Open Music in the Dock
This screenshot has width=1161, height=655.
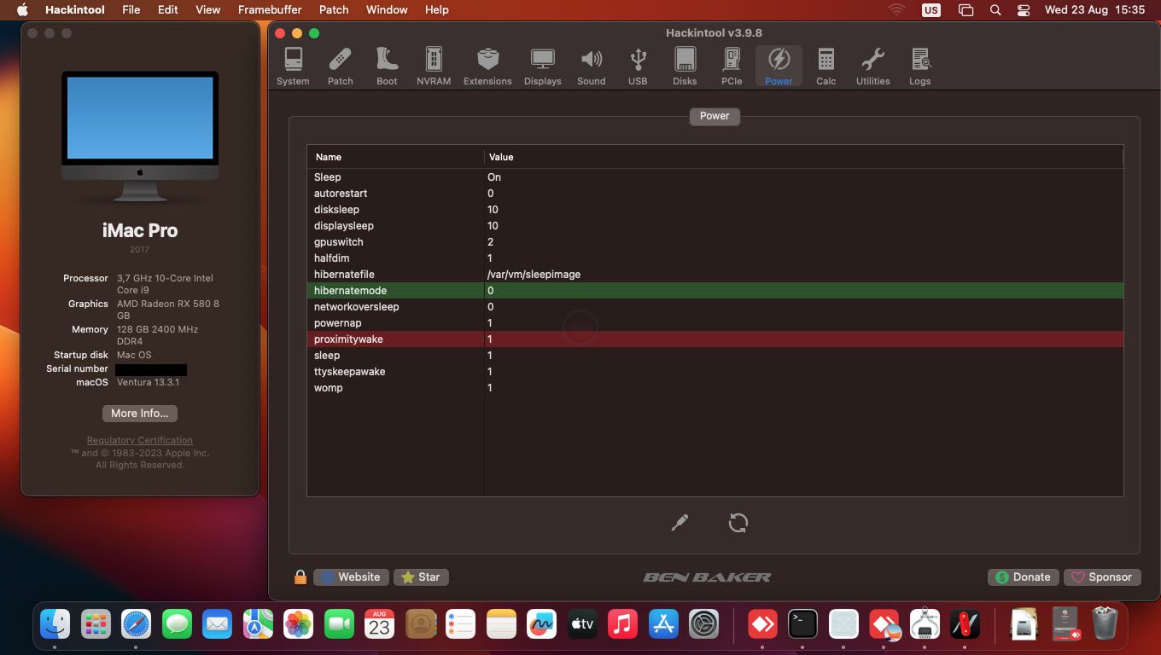tap(623, 625)
